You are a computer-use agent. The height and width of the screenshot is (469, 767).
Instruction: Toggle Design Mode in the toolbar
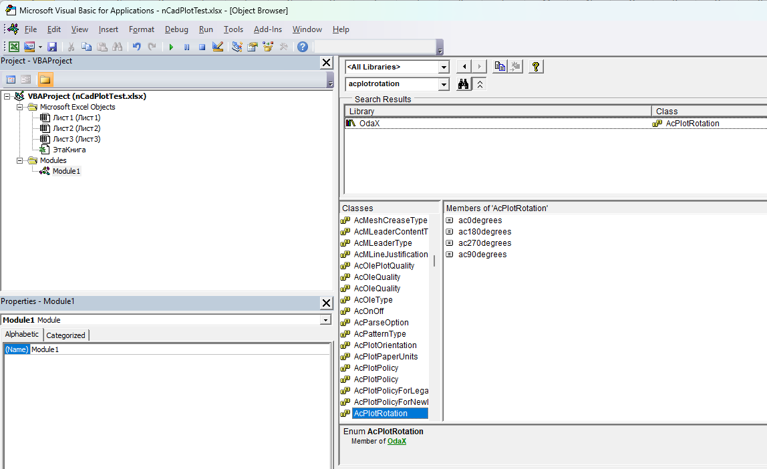pyautogui.click(x=217, y=47)
